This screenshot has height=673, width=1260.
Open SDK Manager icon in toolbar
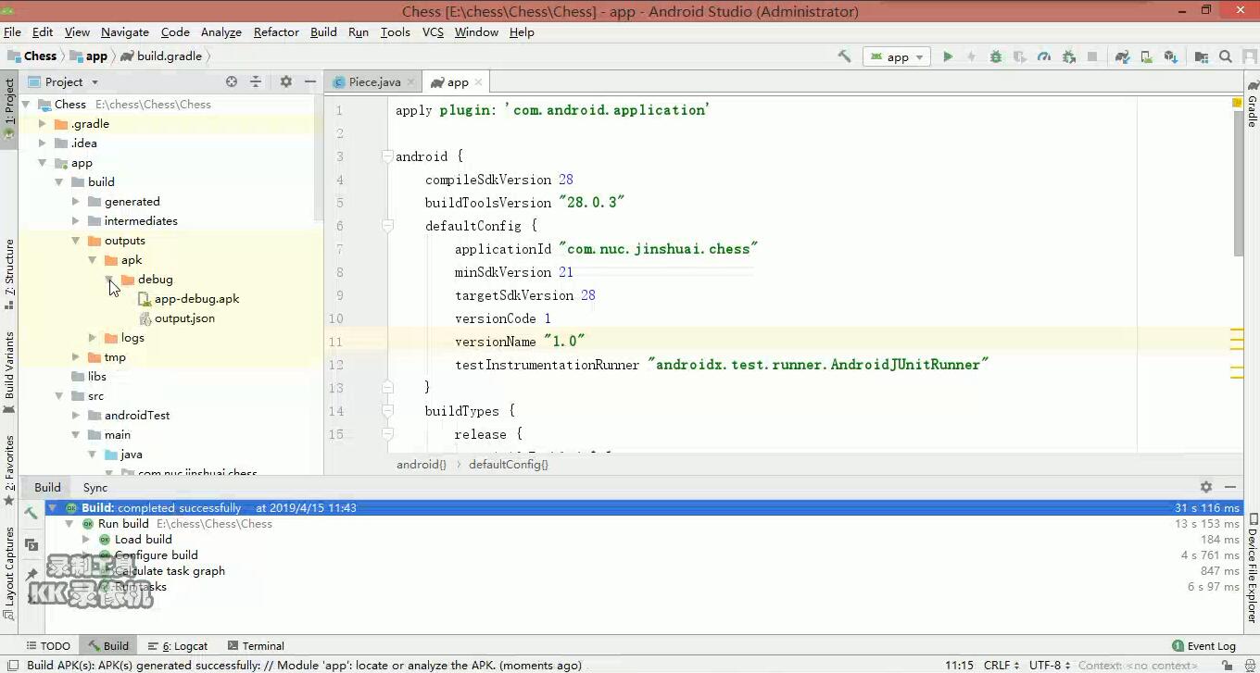pos(1171,56)
